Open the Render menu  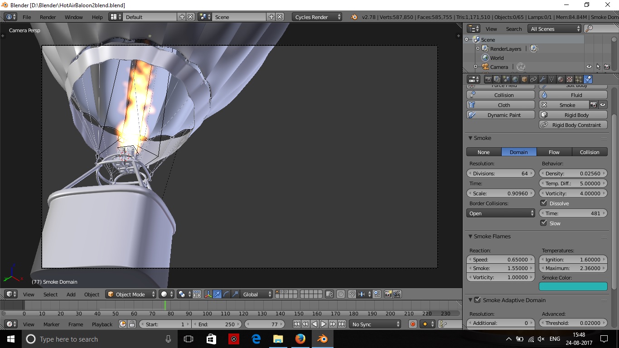(48, 17)
